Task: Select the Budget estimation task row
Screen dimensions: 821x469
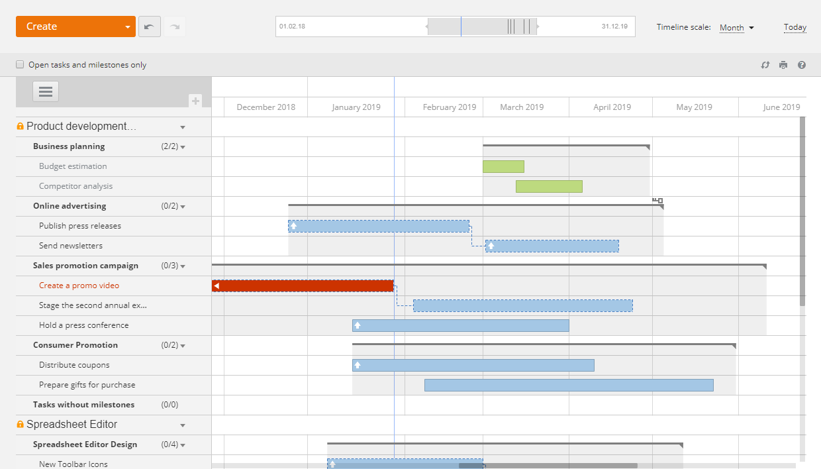Action: point(113,166)
